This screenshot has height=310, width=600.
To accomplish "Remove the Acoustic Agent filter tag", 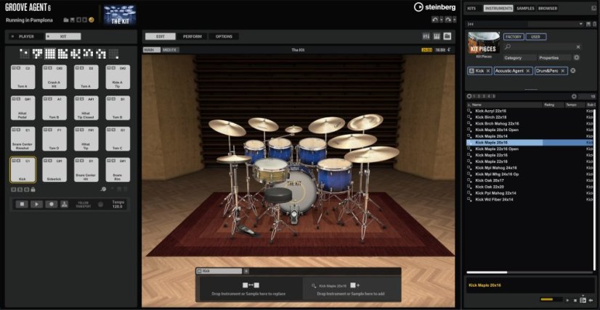I will click(x=528, y=71).
